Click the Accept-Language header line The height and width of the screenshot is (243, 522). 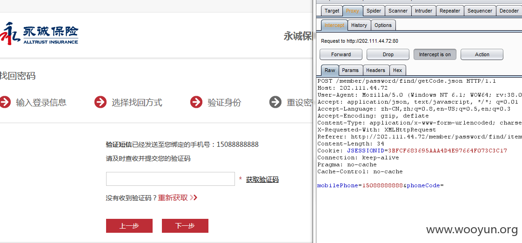(414, 109)
